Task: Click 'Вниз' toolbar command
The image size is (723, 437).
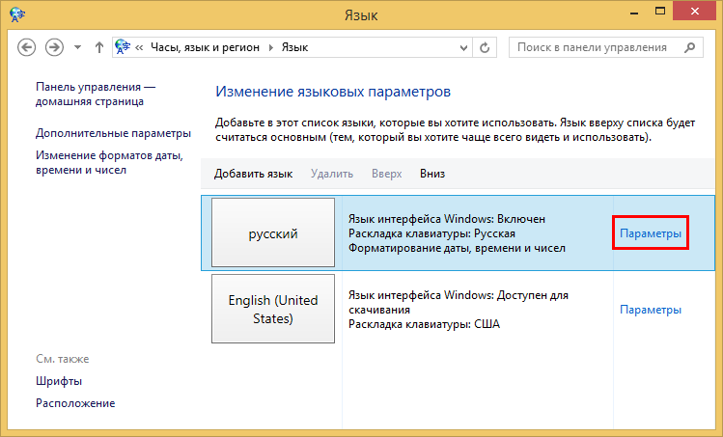Action: [432, 174]
